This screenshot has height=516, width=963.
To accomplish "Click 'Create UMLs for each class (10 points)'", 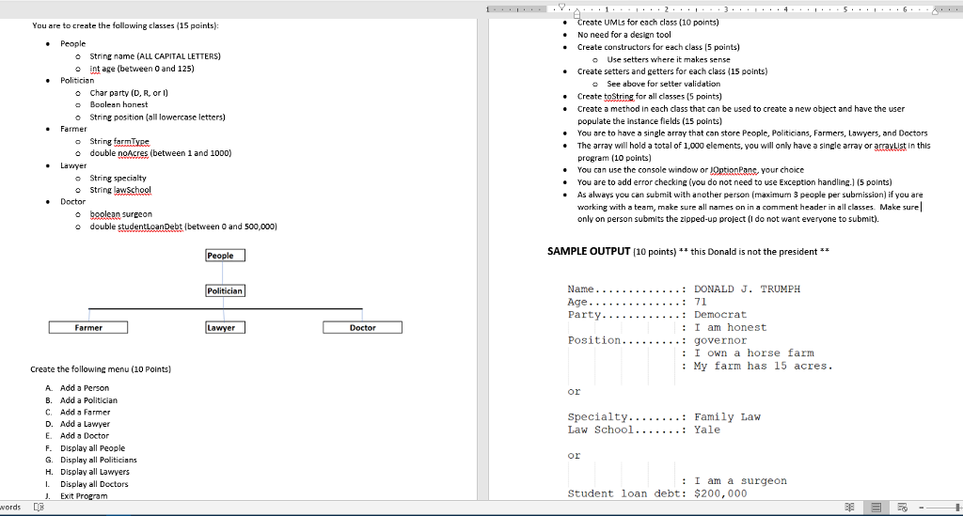I will pos(648,23).
